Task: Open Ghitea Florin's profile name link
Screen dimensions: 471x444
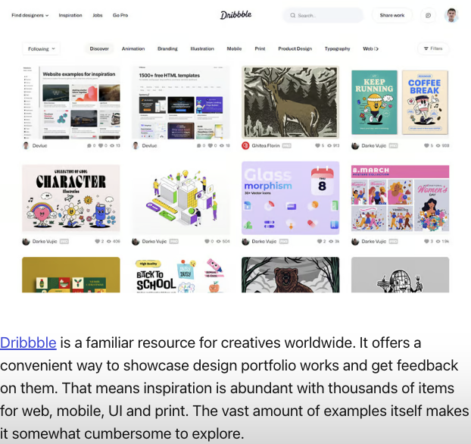Action: click(266, 145)
